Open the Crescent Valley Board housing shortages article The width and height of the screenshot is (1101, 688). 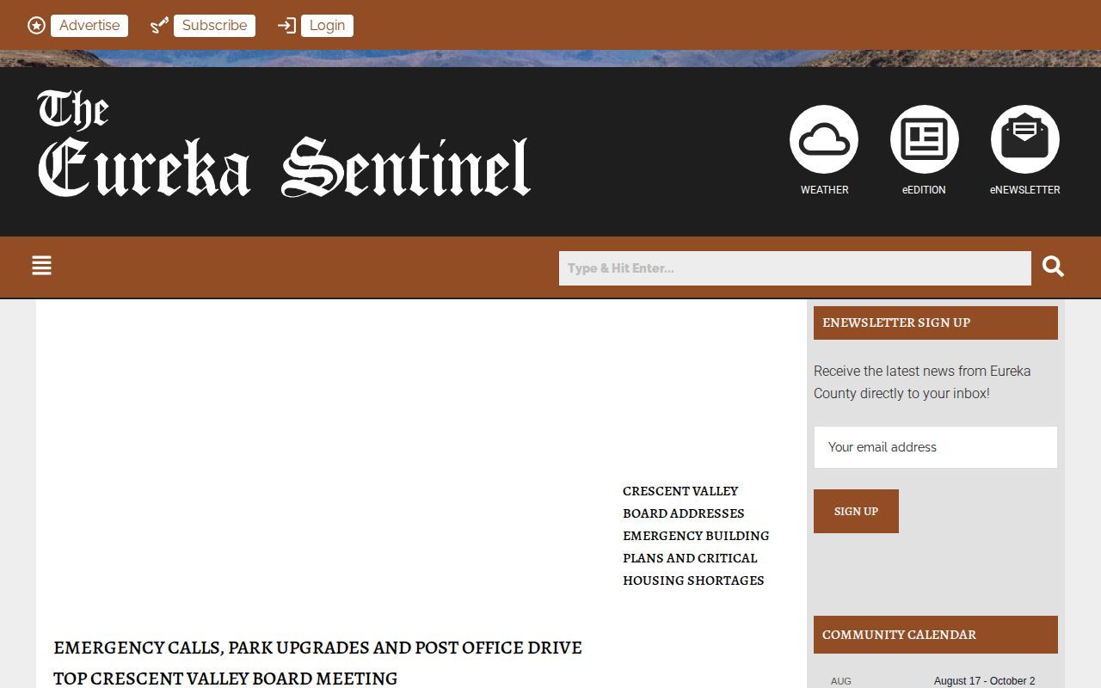tap(696, 536)
